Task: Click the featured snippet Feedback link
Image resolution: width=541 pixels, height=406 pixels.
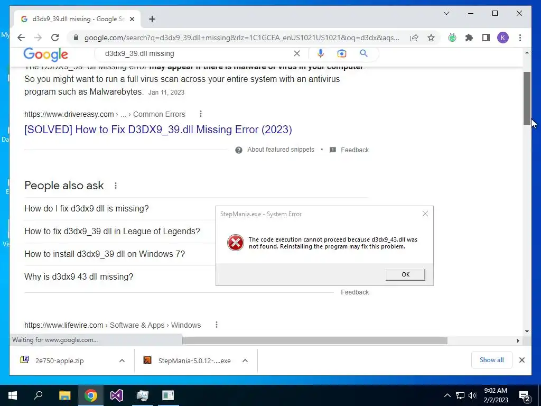Action: (x=355, y=150)
